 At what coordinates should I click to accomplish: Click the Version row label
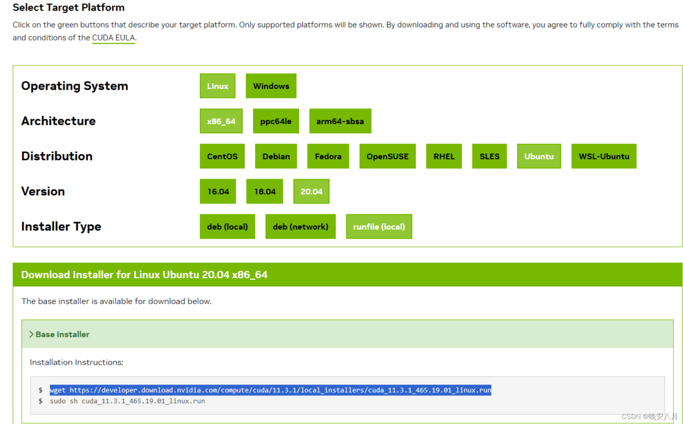coord(43,192)
